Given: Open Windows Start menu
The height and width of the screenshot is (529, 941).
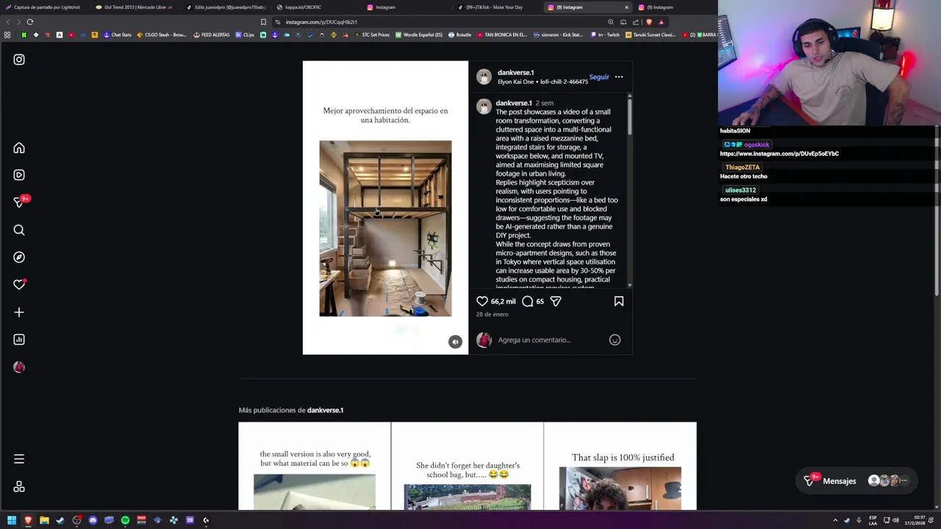Looking at the screenshot, I should 12,520.
